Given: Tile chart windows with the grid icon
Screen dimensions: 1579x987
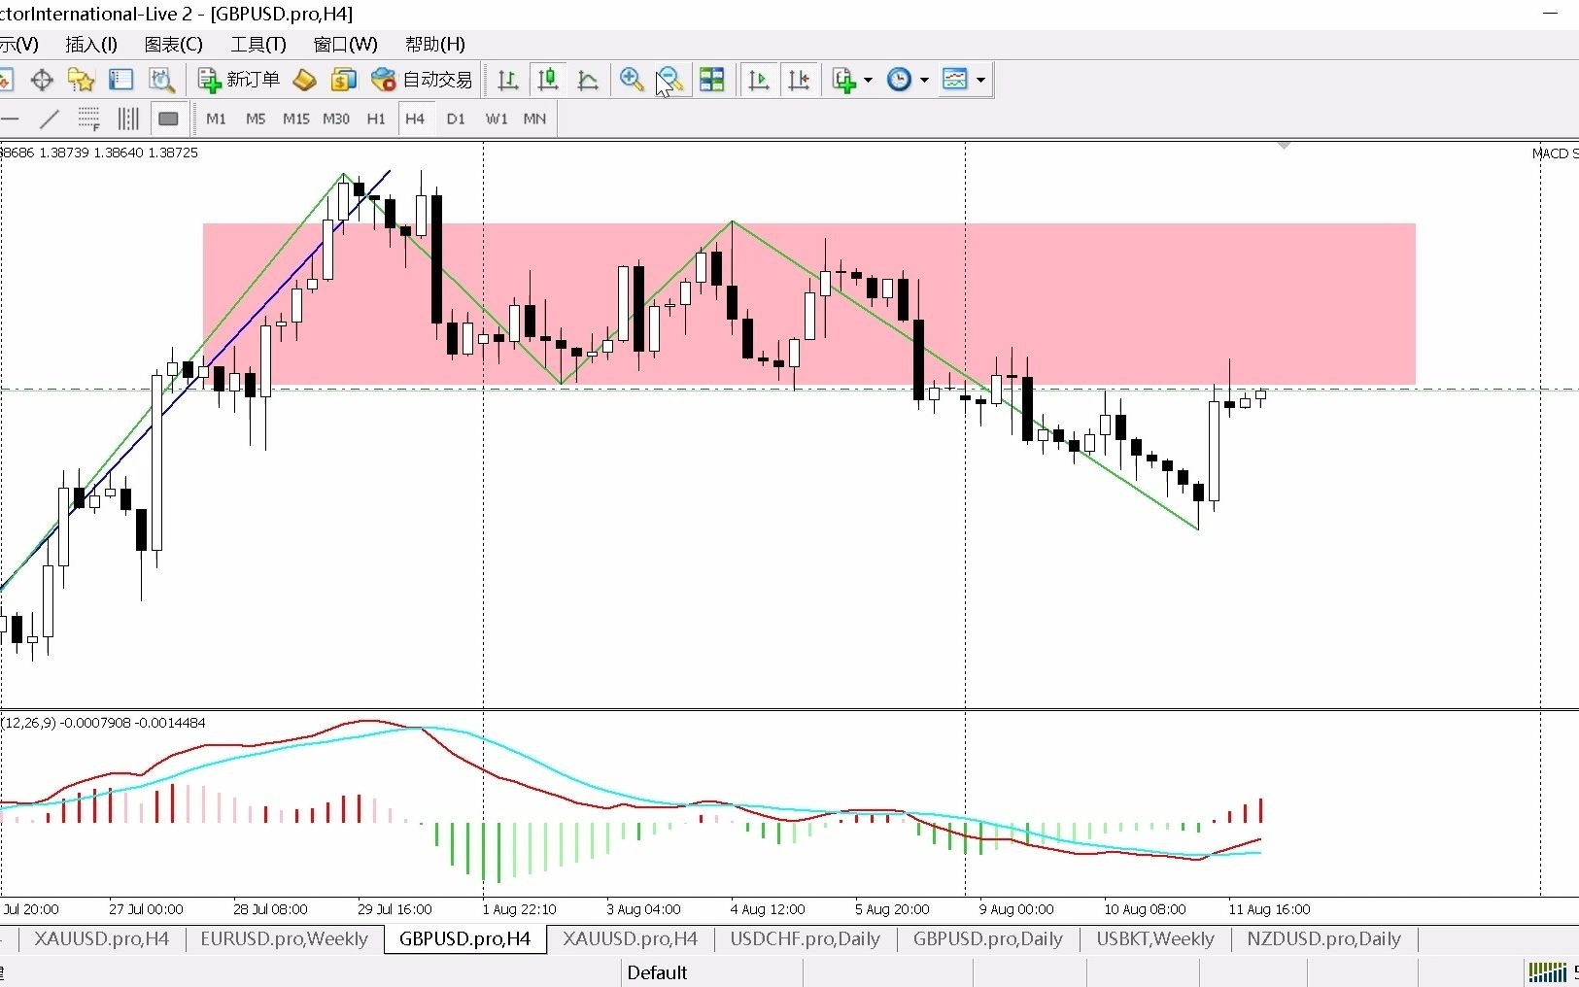Looking at the screenshot, I should 712,80.
